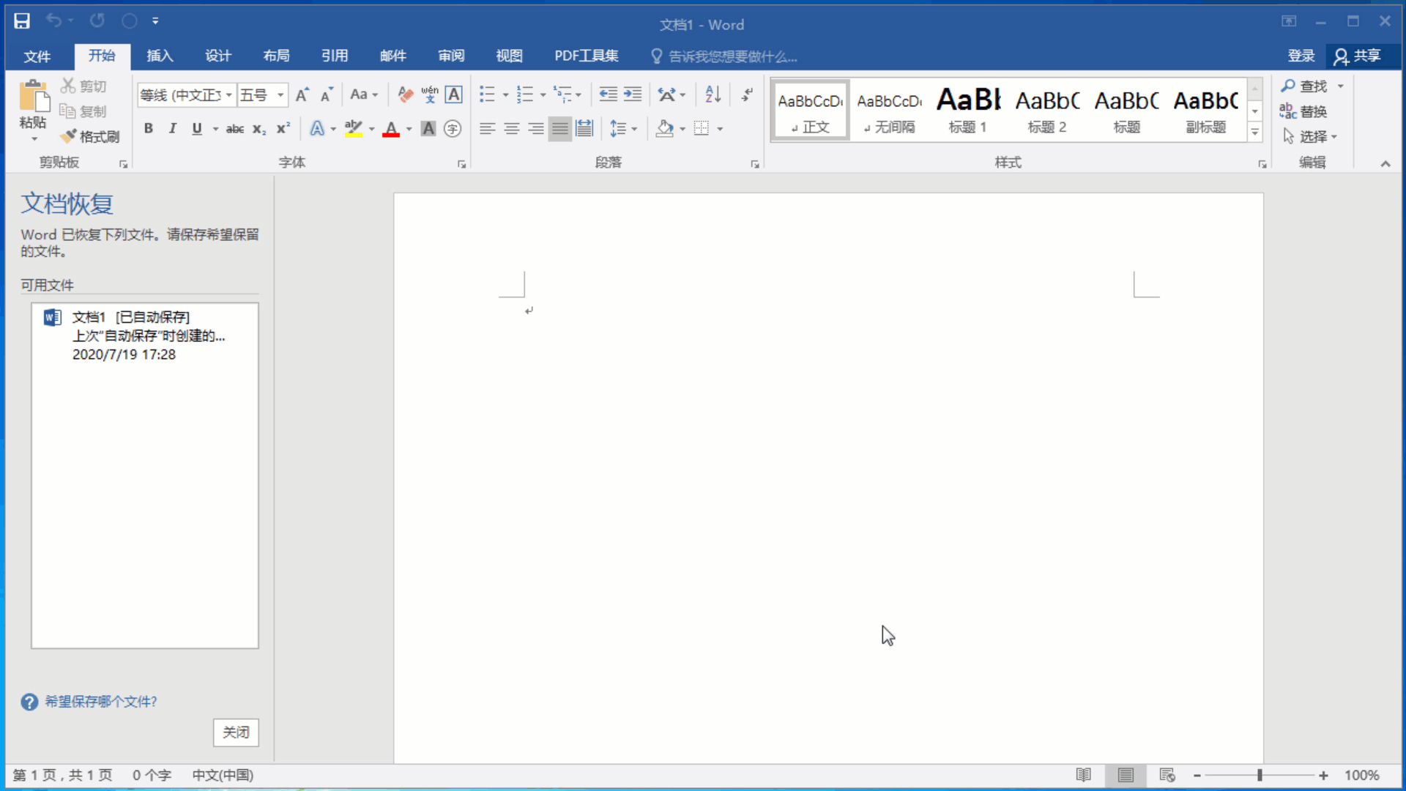The height and width of the screenshot is (791, 1406).
Task: Toggle subscript formatting
Action: 259,129
